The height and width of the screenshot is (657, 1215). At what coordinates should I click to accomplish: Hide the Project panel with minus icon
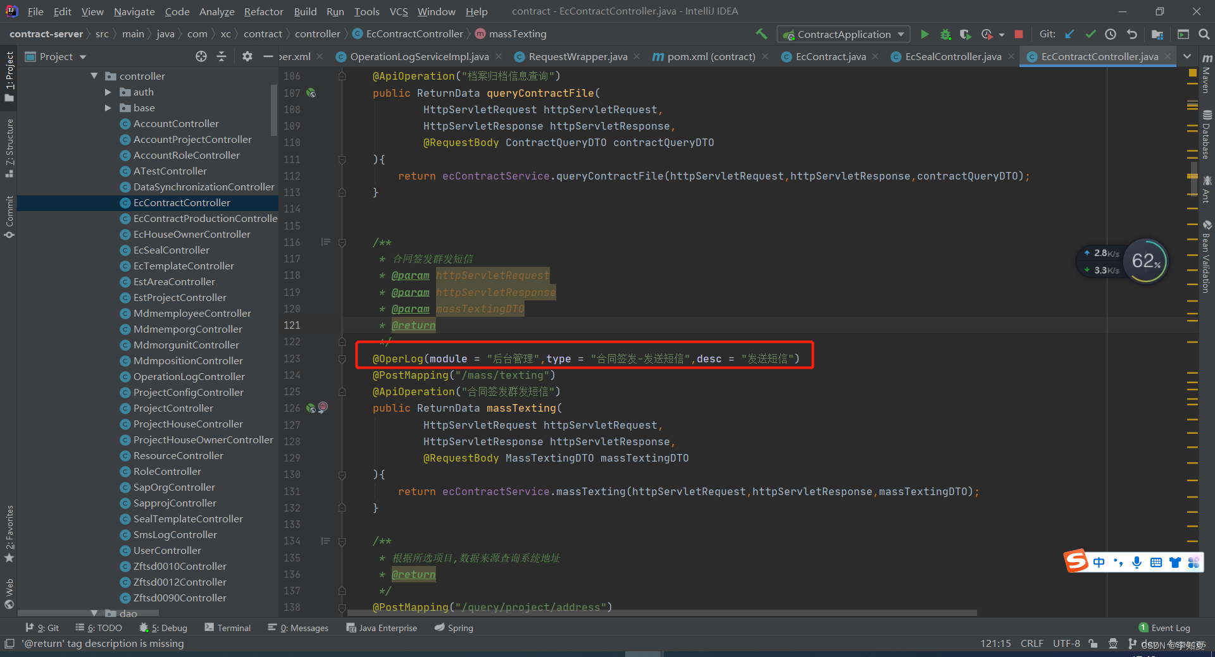[268, 56]
